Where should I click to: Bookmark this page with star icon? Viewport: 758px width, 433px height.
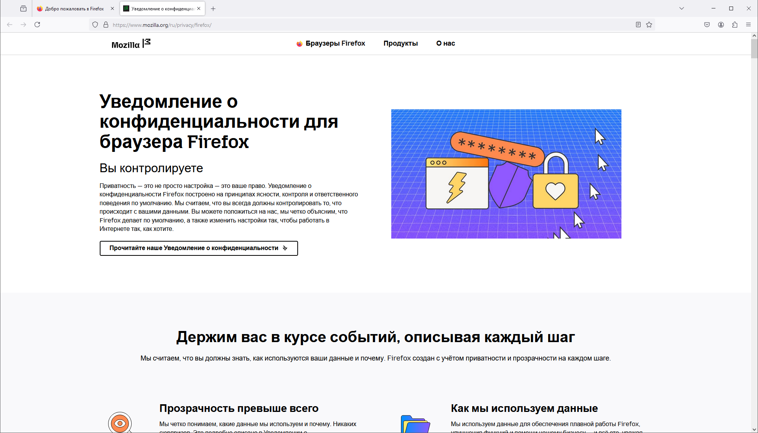click(649, 25)
